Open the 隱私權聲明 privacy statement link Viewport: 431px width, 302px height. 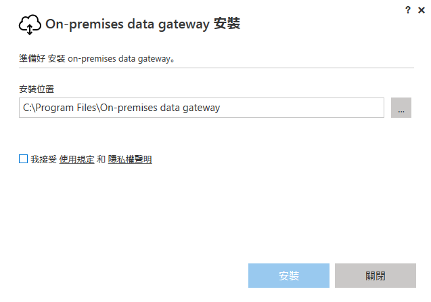click(x=130, y=160)
